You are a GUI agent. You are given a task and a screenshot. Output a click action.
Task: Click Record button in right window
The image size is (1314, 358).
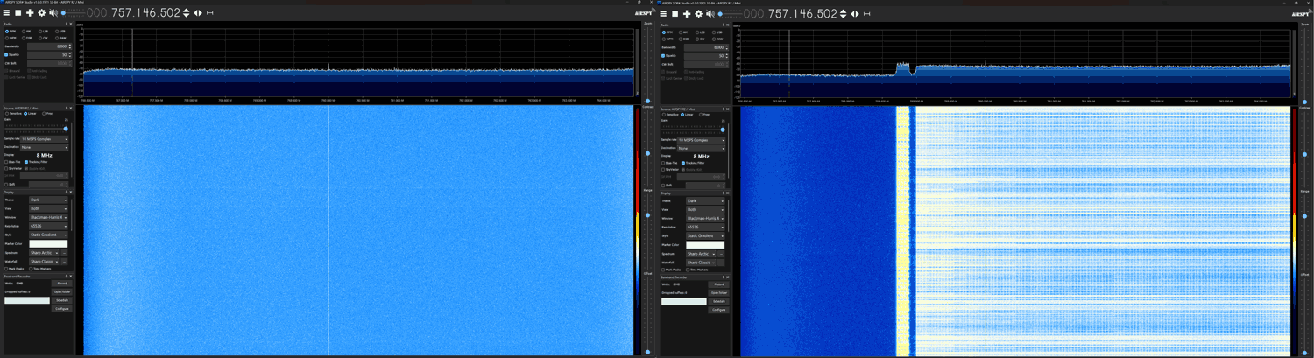pos(718,284)
